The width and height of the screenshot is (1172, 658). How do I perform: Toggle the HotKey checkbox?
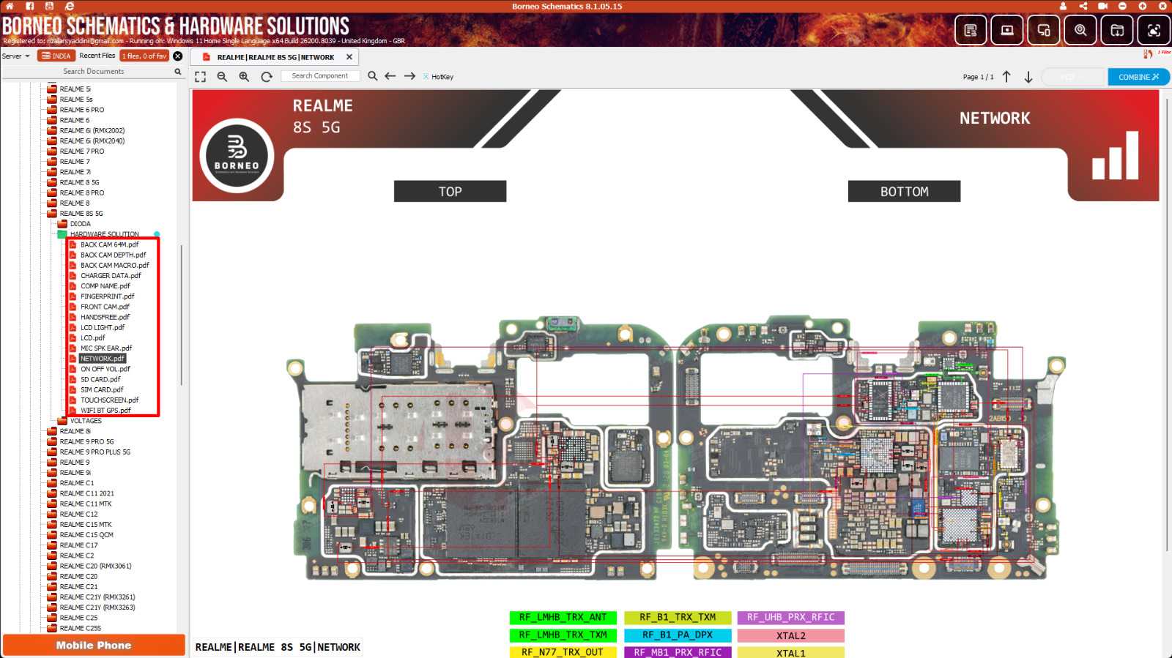(426, 77)
